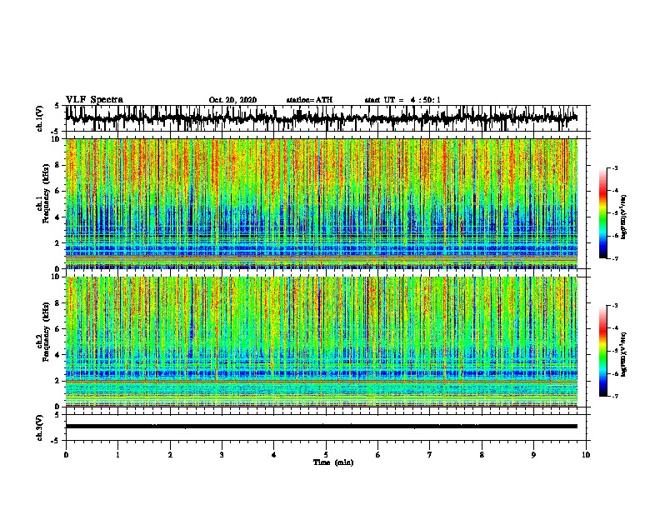Click the ch.1 voltage waveform trace
The image size is (660, 510).
(321, 117)
